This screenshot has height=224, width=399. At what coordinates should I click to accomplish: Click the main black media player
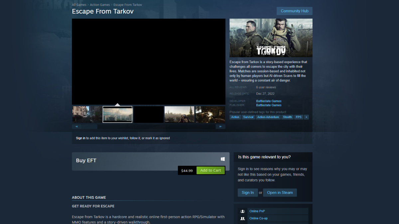(149, 62)
